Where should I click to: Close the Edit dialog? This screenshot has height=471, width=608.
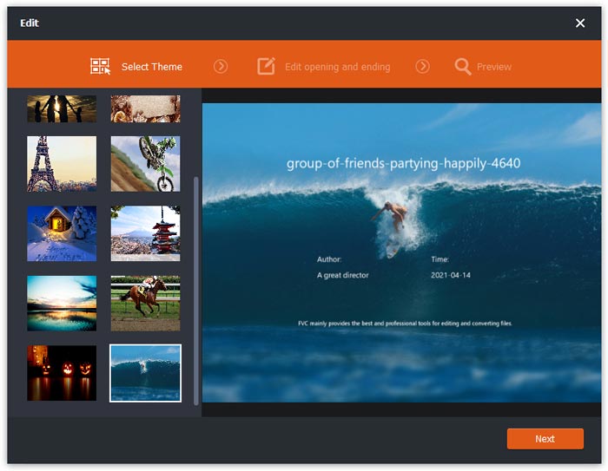(579, 23)
